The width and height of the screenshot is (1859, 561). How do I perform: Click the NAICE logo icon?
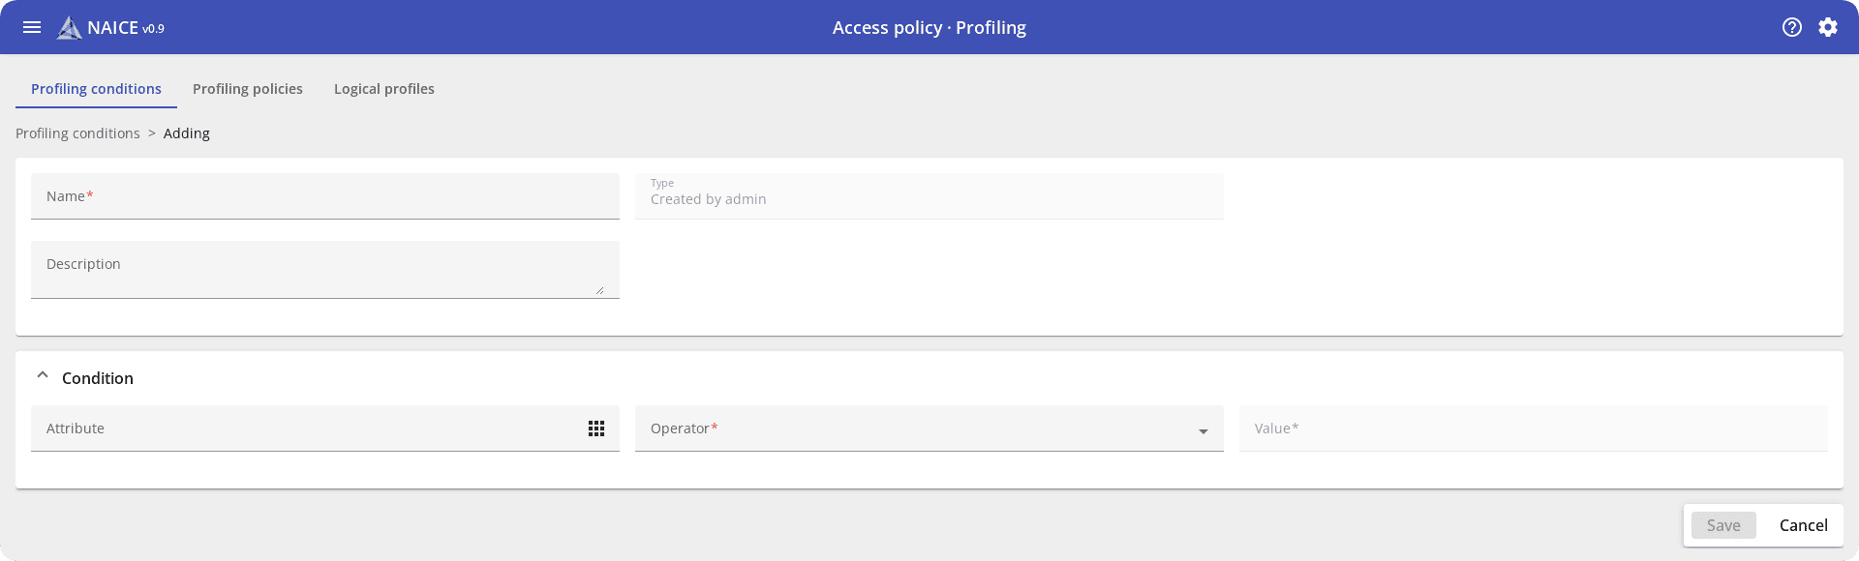tap(69, 28)
